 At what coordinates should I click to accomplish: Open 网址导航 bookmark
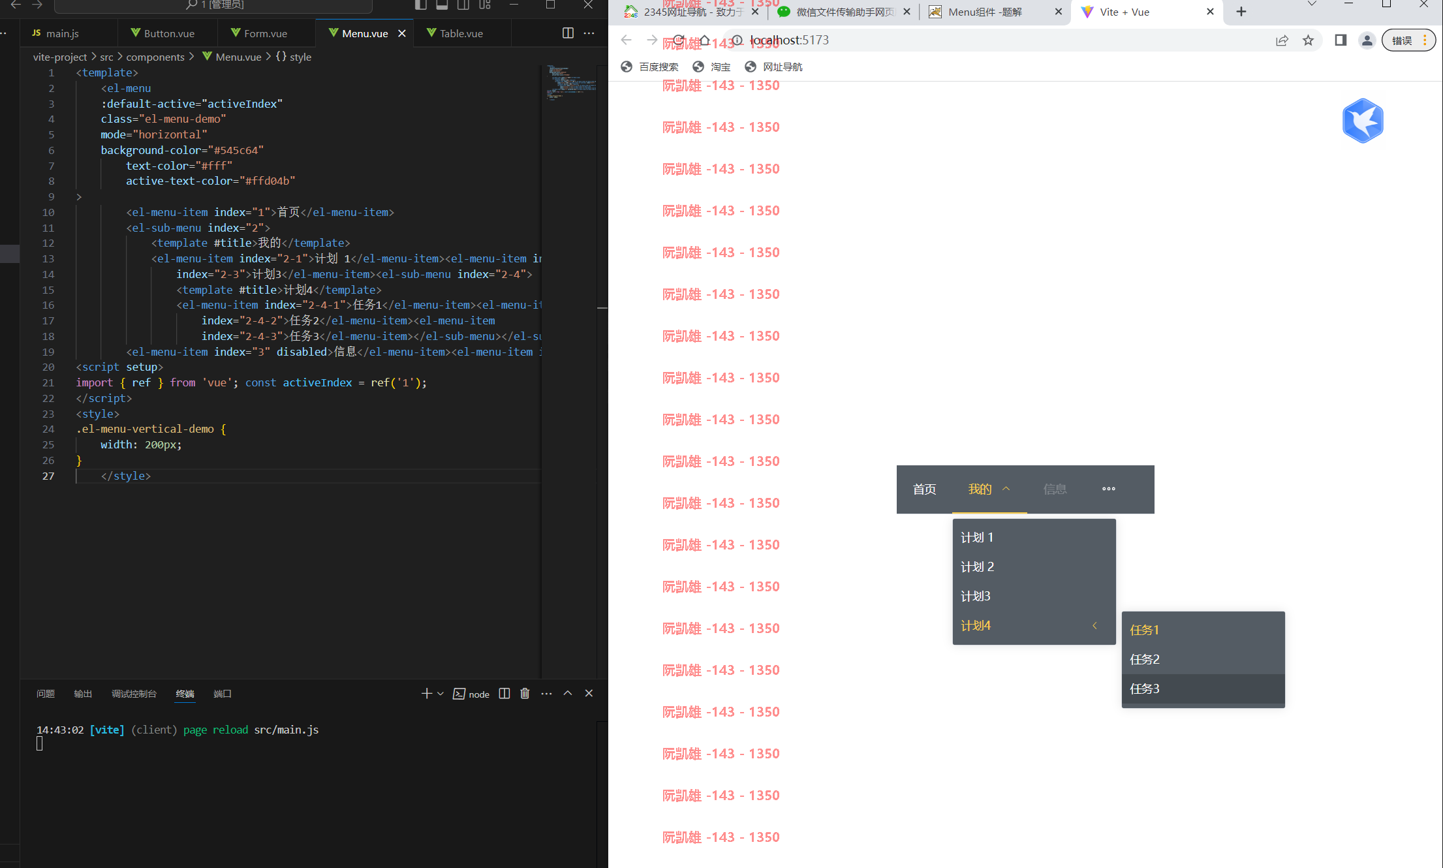tap(773, 67)
